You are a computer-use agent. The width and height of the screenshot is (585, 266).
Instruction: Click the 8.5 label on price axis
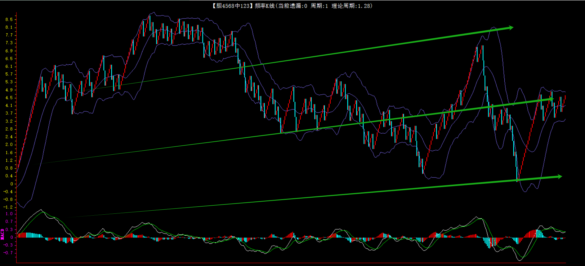point(9,19)
